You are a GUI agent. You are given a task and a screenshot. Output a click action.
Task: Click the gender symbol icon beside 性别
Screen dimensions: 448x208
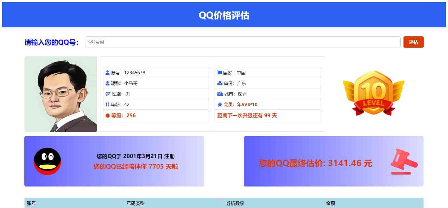pyautogui.click(x=108, y=94)
